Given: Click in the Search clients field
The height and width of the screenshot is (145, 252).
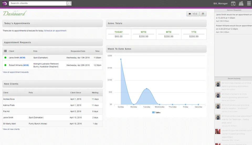Looking at the screenshot, I should pos(38,3).
